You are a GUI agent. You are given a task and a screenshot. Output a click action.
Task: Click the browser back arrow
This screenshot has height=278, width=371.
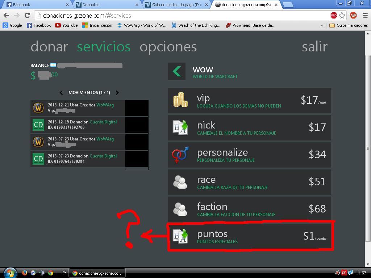pos(7,15)
